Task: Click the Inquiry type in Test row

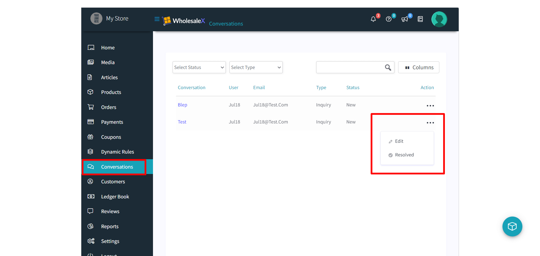Action: tap(323, 122)
